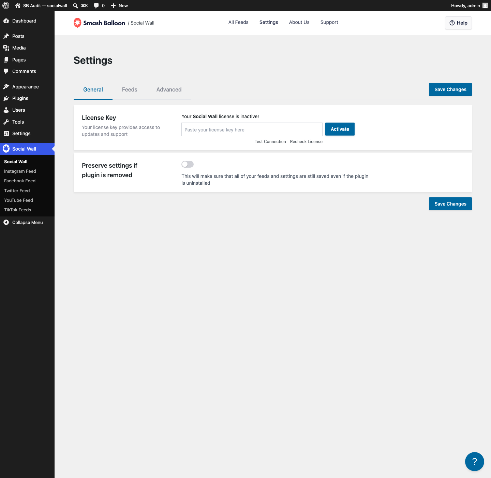491x478 pixels.
Task: Click the Activate license button
Action: coord(340,129)
